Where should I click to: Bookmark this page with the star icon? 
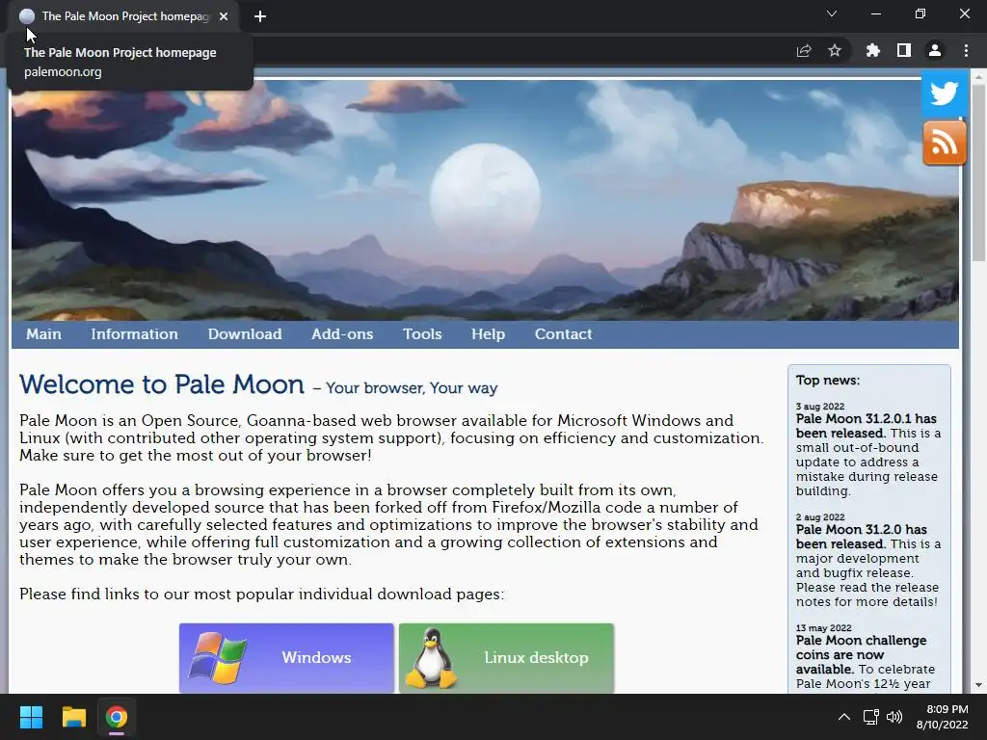click(835, 50)
